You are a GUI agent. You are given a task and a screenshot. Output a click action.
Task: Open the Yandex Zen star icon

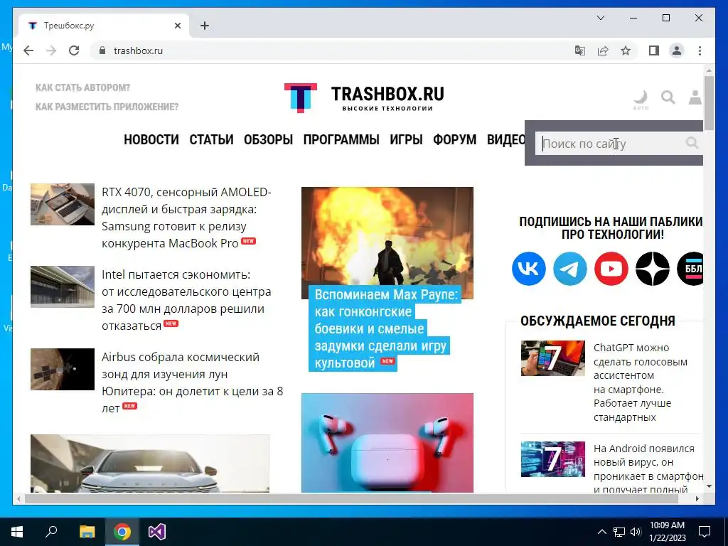pos(653,268)
